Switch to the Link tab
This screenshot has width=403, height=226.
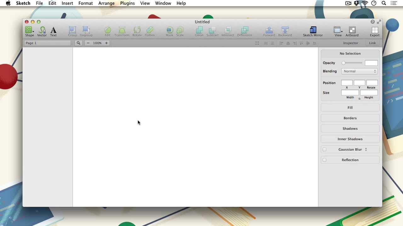tap(372, 43)
